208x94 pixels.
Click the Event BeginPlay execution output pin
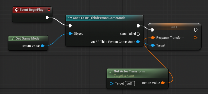47,17
